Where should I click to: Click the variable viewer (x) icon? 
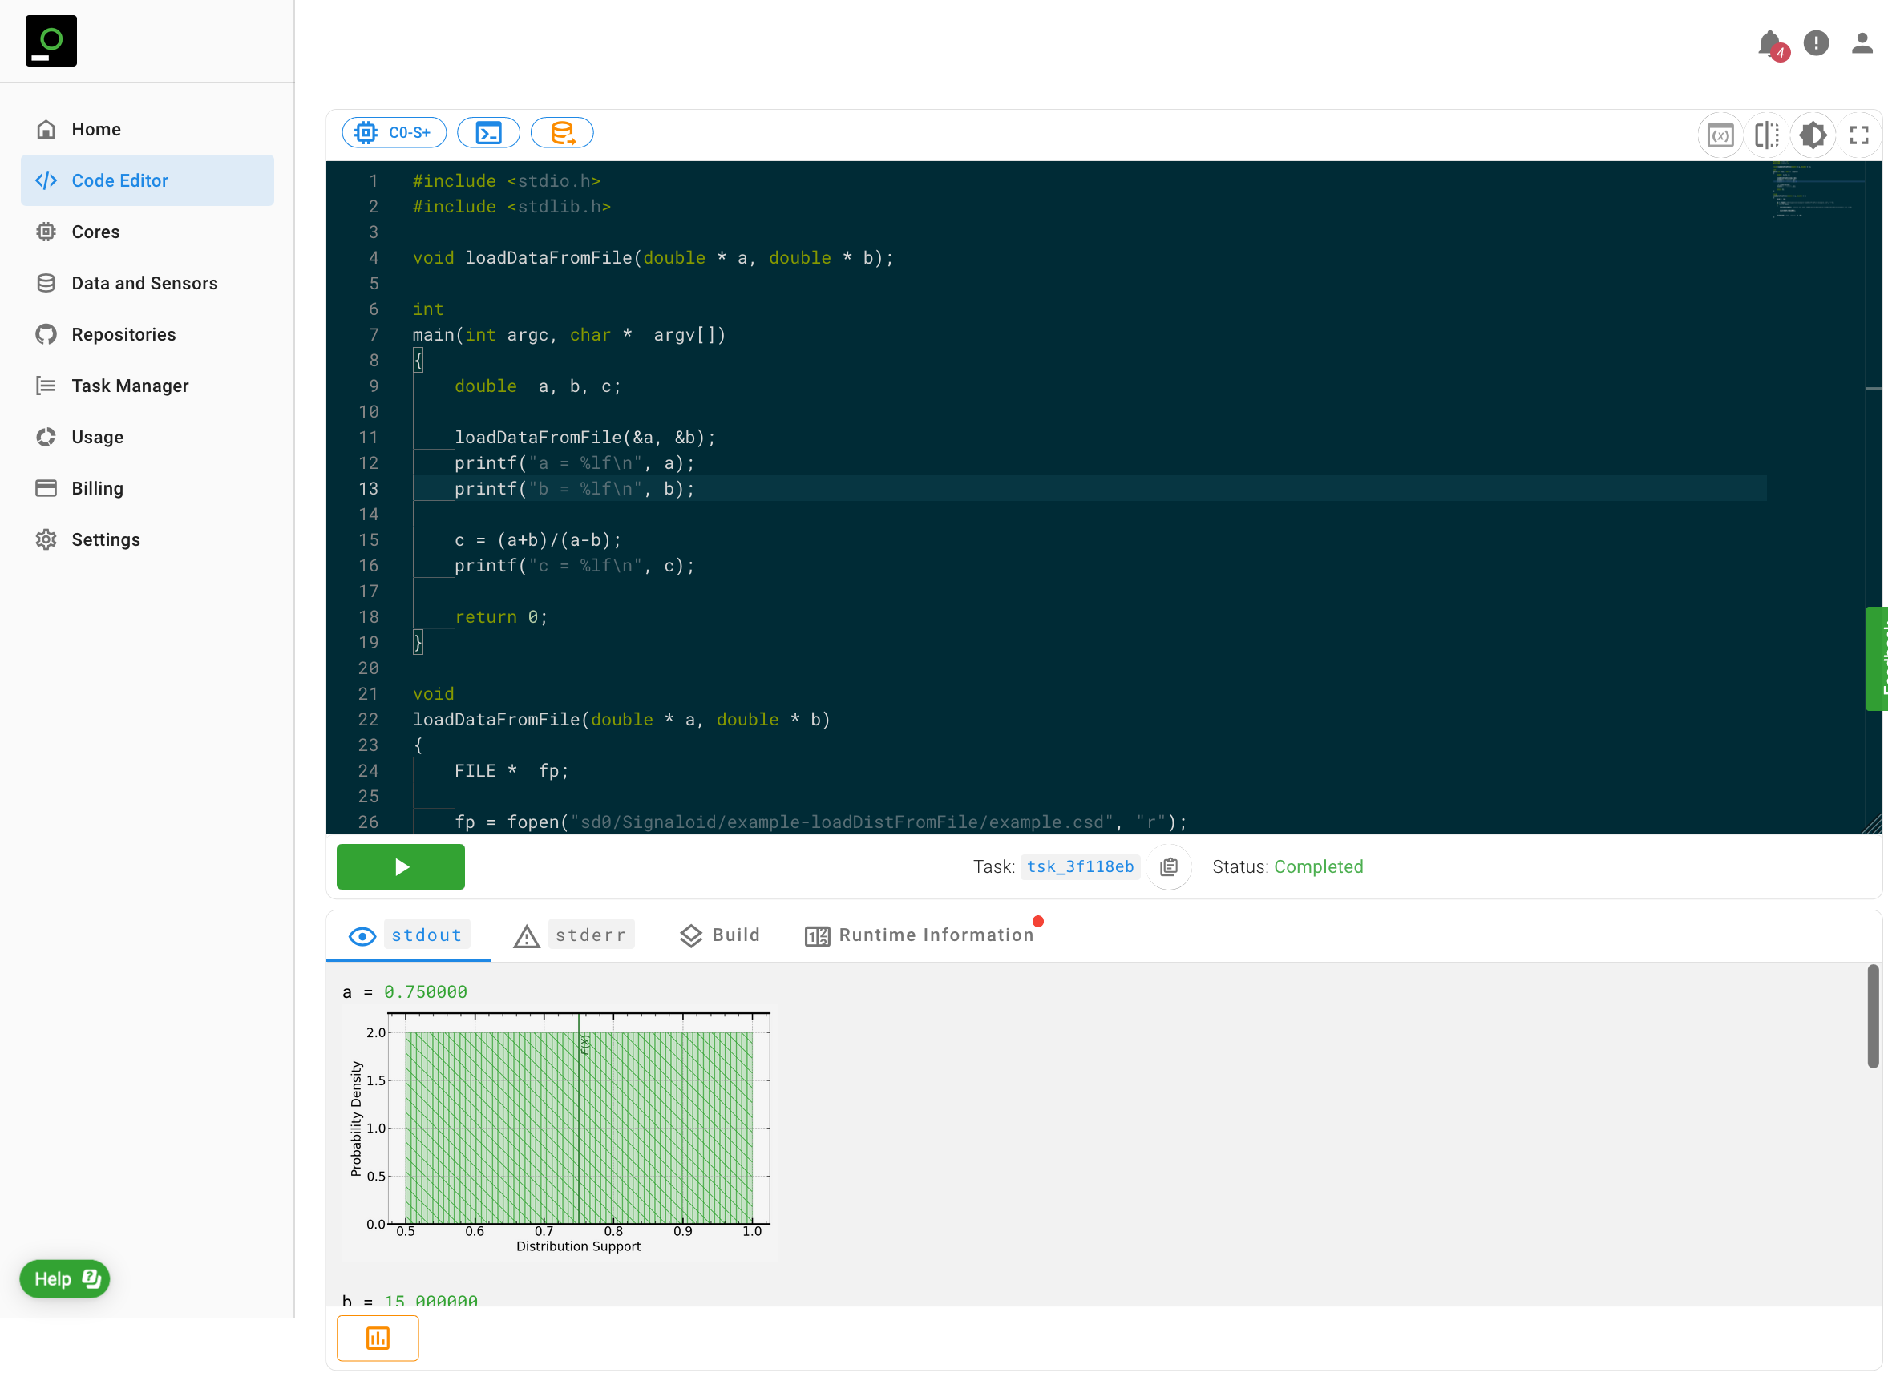[x=1720, y=135]
